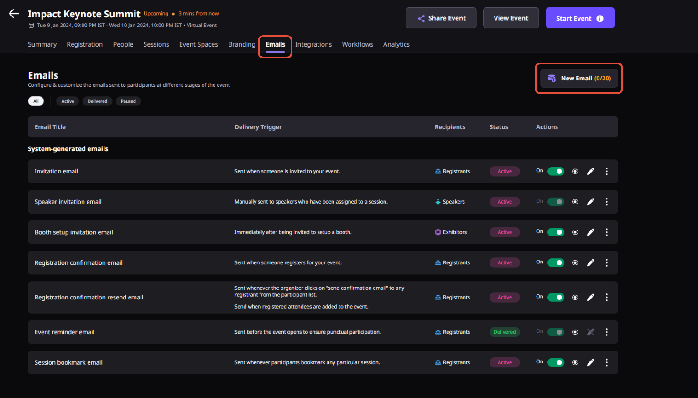This screenshot has width=698, height=398.
Task: Toggle off the Invitation email switch
Action: point(556,171)
